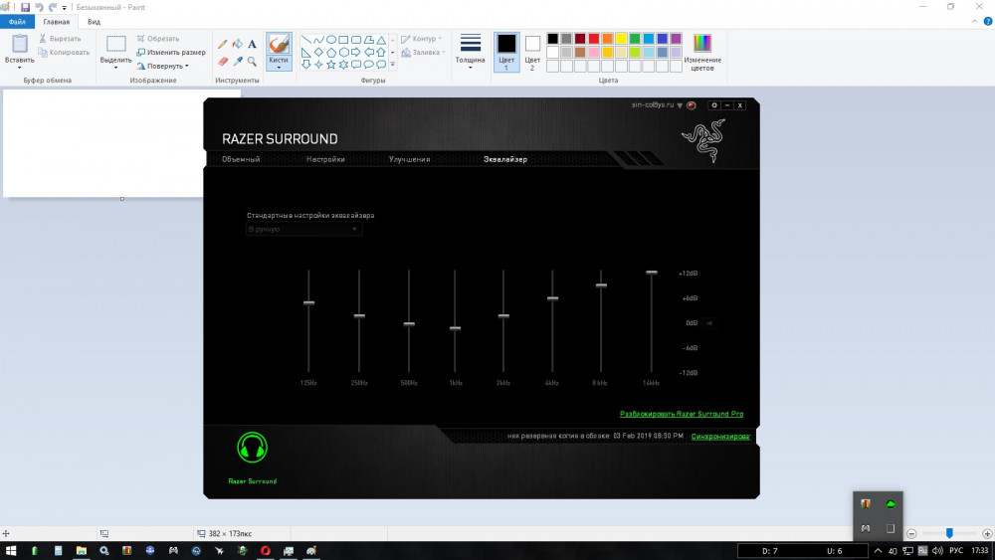This screenshot has width=995, height=560.
Task: Open Razer Surround settings gear icon
Action: coord(713,105)
